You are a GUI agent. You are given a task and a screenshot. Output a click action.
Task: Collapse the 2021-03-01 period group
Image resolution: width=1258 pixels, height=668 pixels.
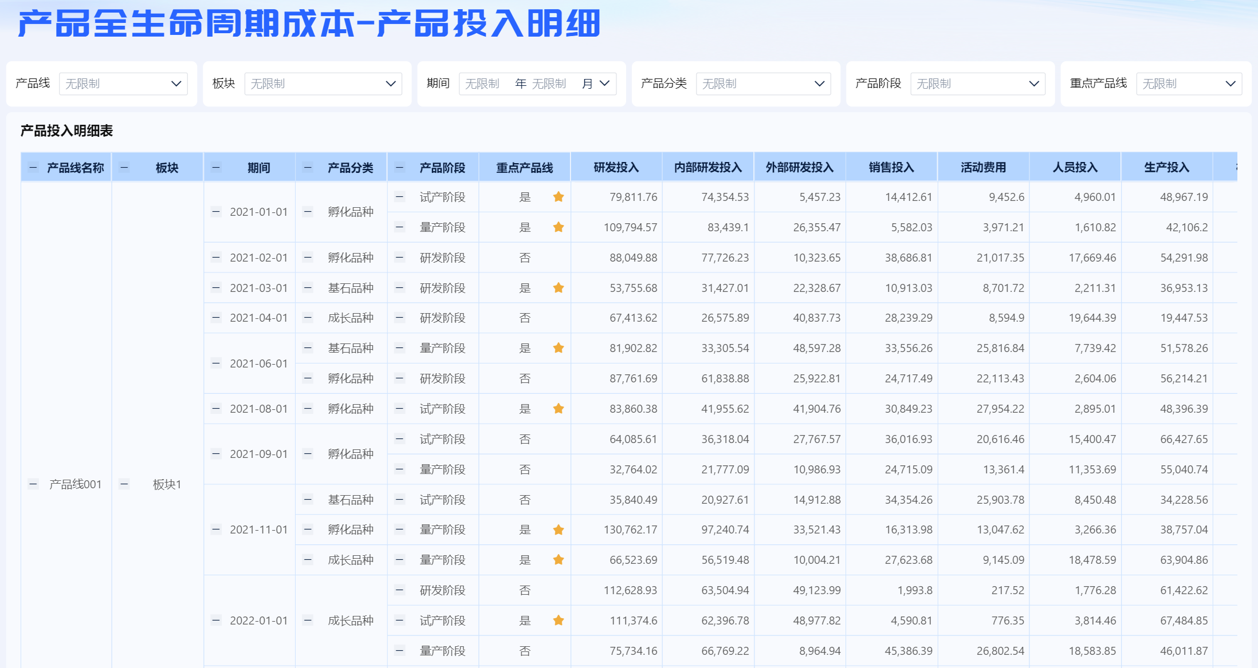click(216, 288)
